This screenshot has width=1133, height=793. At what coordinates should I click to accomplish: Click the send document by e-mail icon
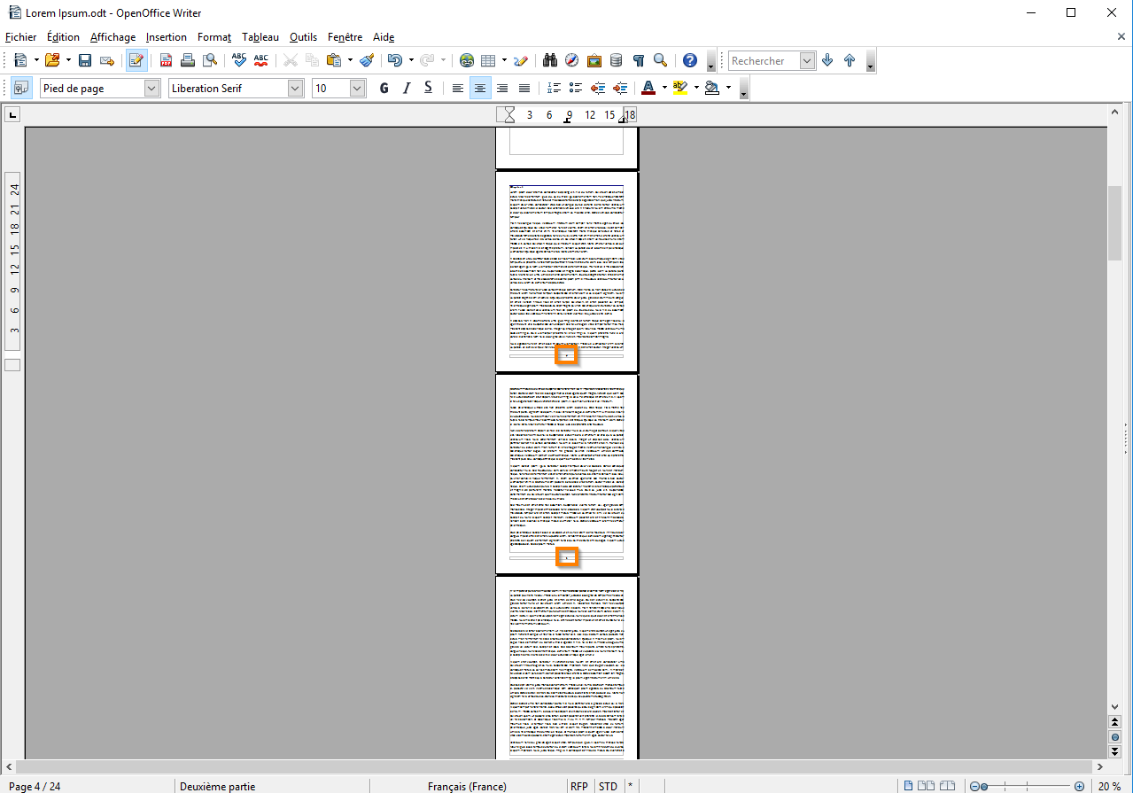tap(107, 60)
